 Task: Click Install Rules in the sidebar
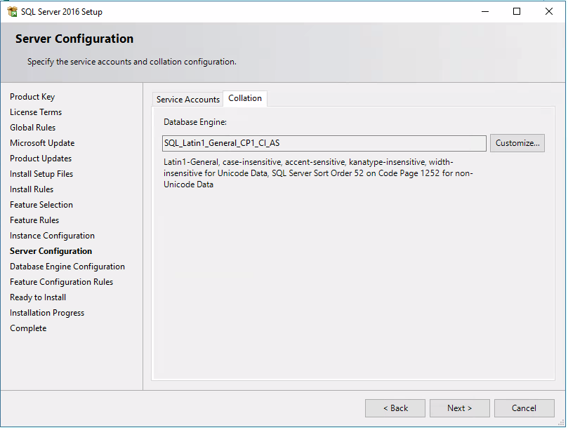pyautogui.click(x=31, y=189)
